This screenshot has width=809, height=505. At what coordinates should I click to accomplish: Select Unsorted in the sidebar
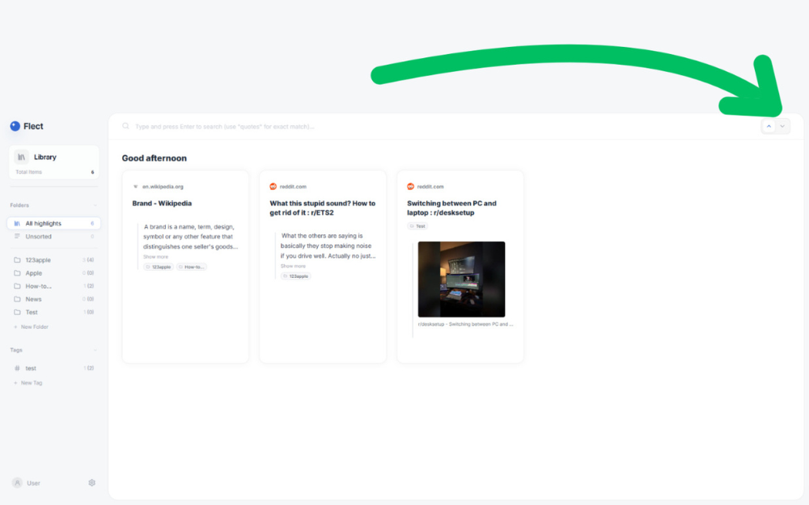[38, 237]
